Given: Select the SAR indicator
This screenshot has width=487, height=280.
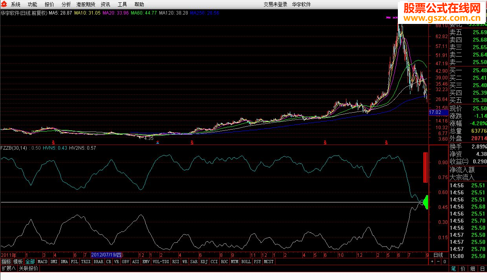Looking at the screenshot, I should [x=194, y=262].
